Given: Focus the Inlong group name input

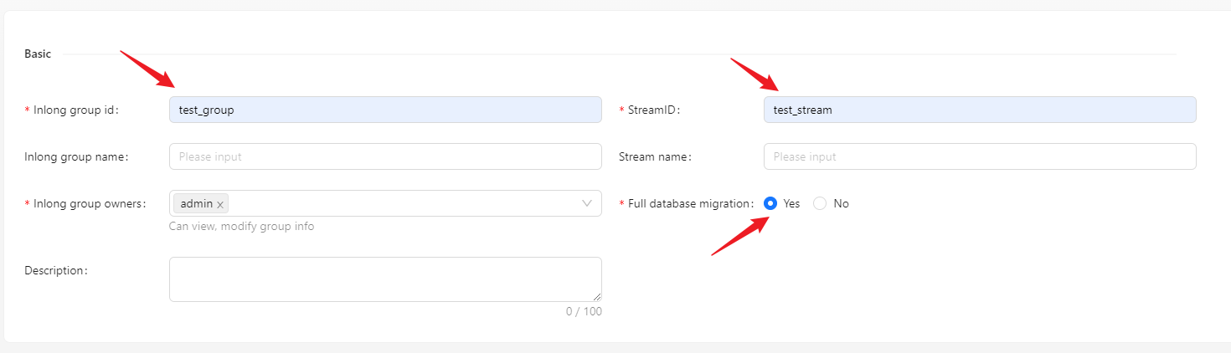Looking at the screenshot, I should click(x=385, y=156).
